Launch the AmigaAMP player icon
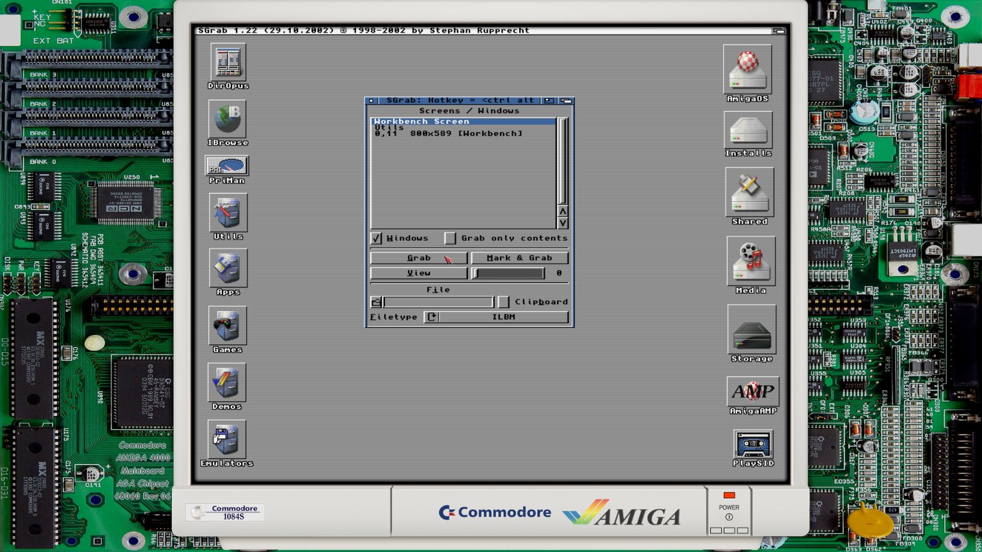The image size is (982, 552). tap(753, 392)
